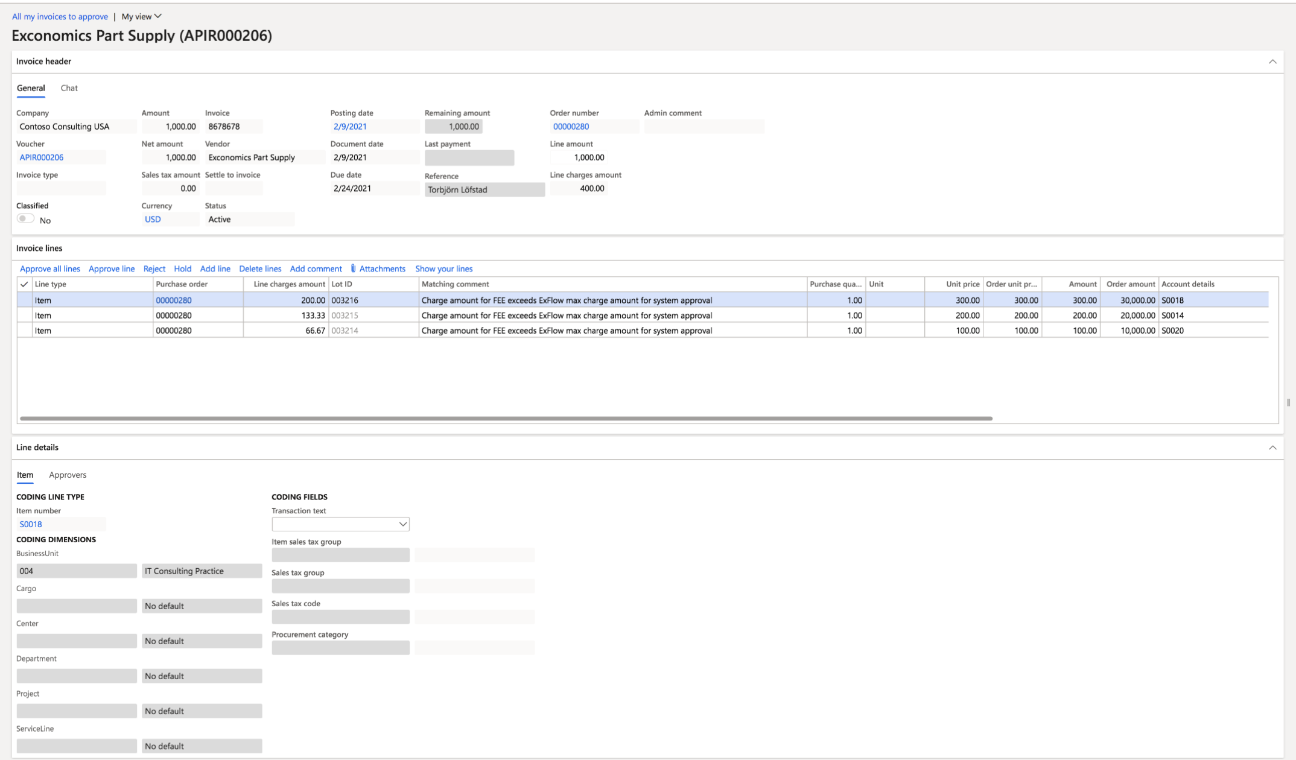Click Add comment

pos(316,268)
